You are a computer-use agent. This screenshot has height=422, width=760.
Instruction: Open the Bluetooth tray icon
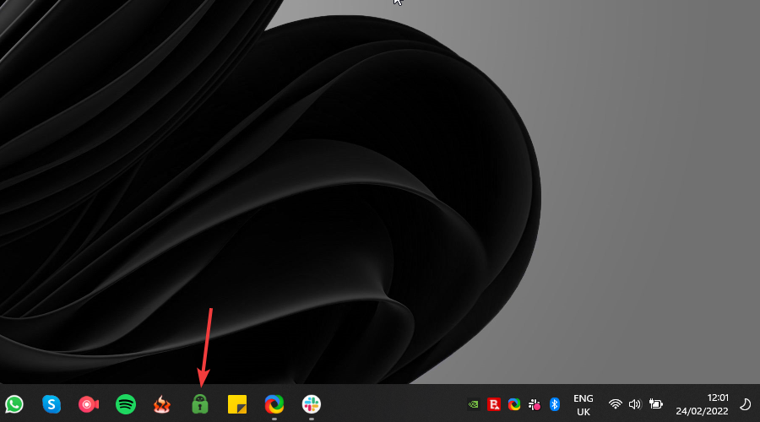tap(555, 404)
